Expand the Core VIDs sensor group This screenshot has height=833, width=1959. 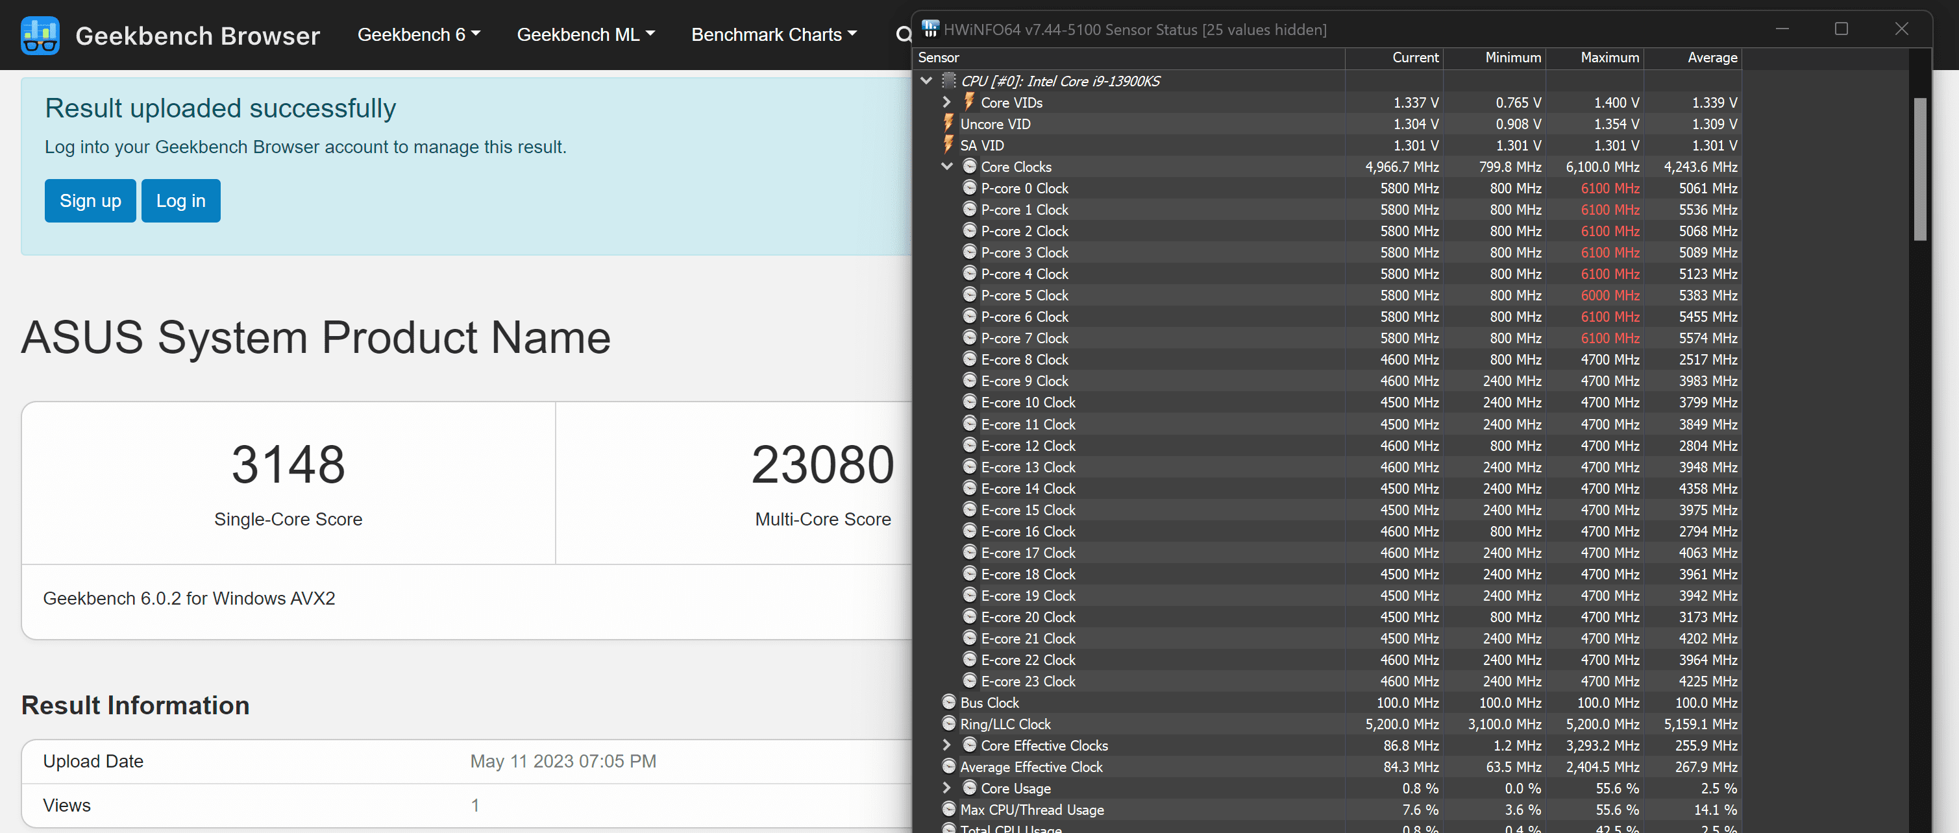(x=947, y=102)
